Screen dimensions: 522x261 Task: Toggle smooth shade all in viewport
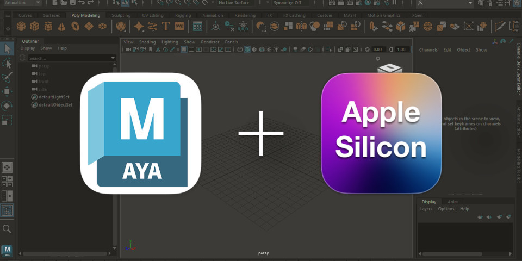point(247,49)
